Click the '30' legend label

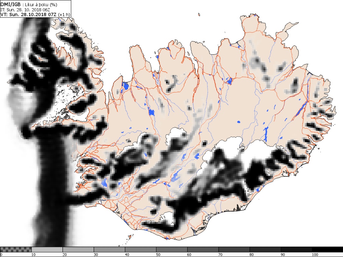[96, 255]
